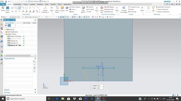The height and width of the screenshot is (101, 181).
Task: Open the Menu dropdown
Action: pos(4,17)
